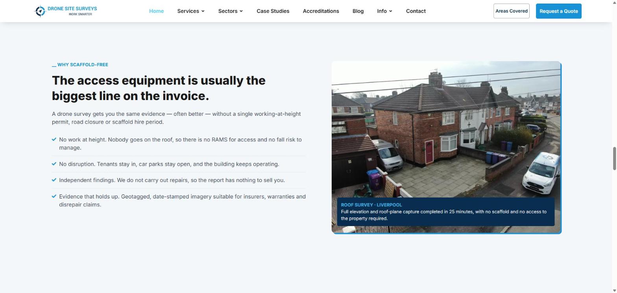Go to the Home page
Screen dimensions: 617x293
point(156,11)
